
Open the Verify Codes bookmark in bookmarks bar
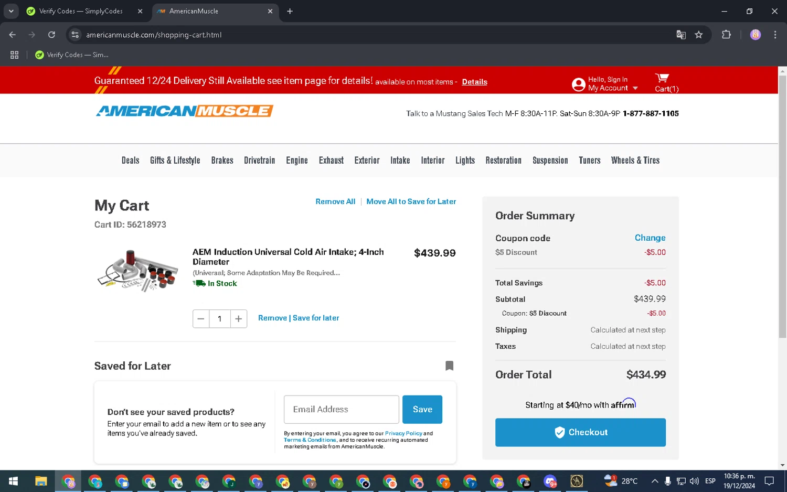[72, 55]
